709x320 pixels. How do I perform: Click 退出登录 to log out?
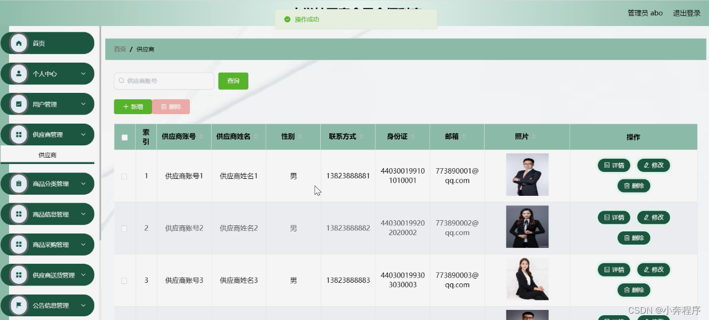687,13
